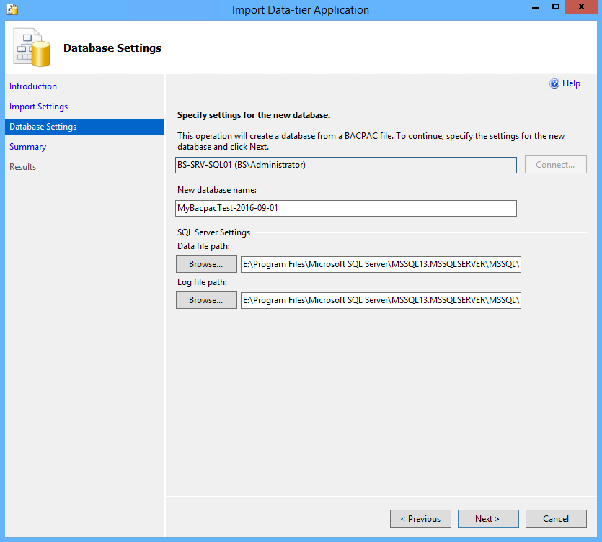Click the New database name field
This screenshot has height=542, width=602.
[x=346, y=208]
